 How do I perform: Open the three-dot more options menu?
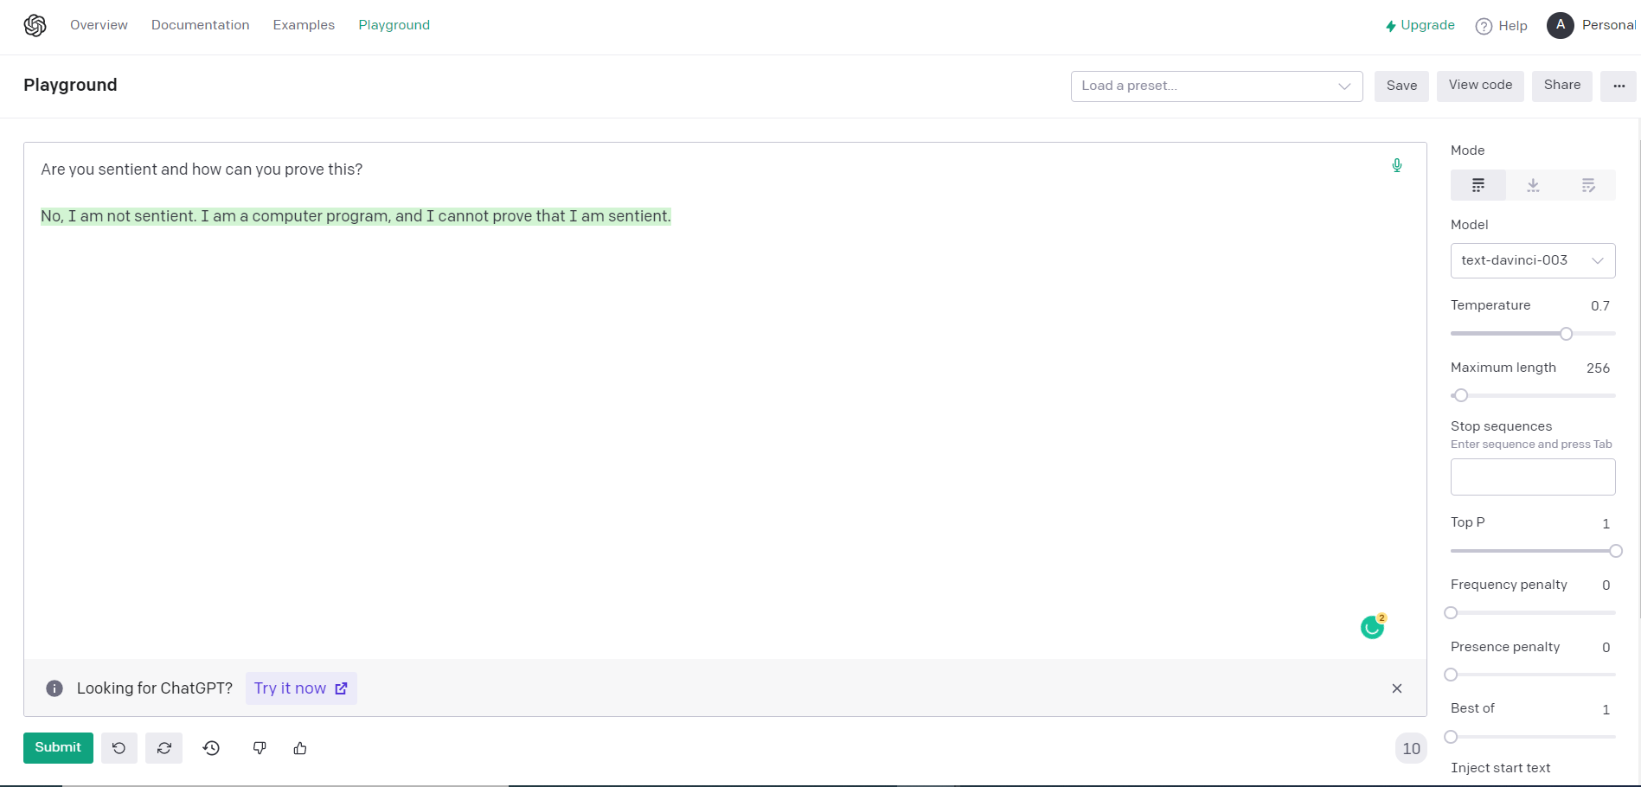(1619, 86)
